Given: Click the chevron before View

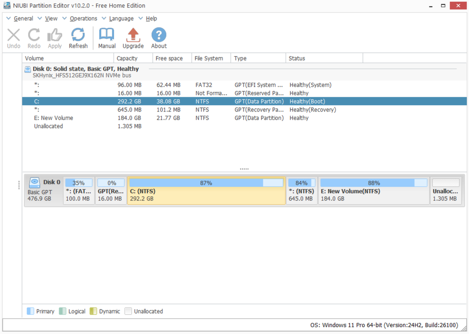Looking at the screenshot, I should point(40,19).
